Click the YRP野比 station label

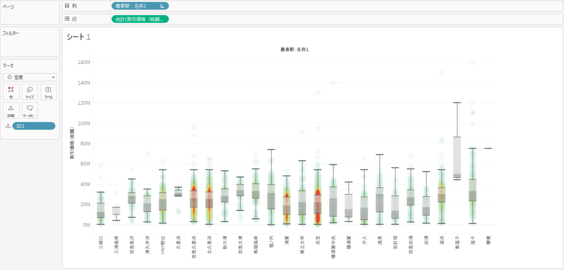(x=163, y=244)
